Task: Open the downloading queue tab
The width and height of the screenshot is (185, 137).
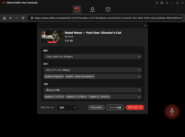Action: [x=92, y=9]
